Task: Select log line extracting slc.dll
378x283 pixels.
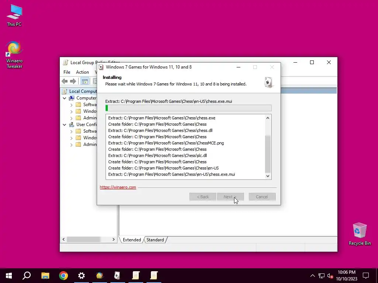Action: click(x=157, y=156)
